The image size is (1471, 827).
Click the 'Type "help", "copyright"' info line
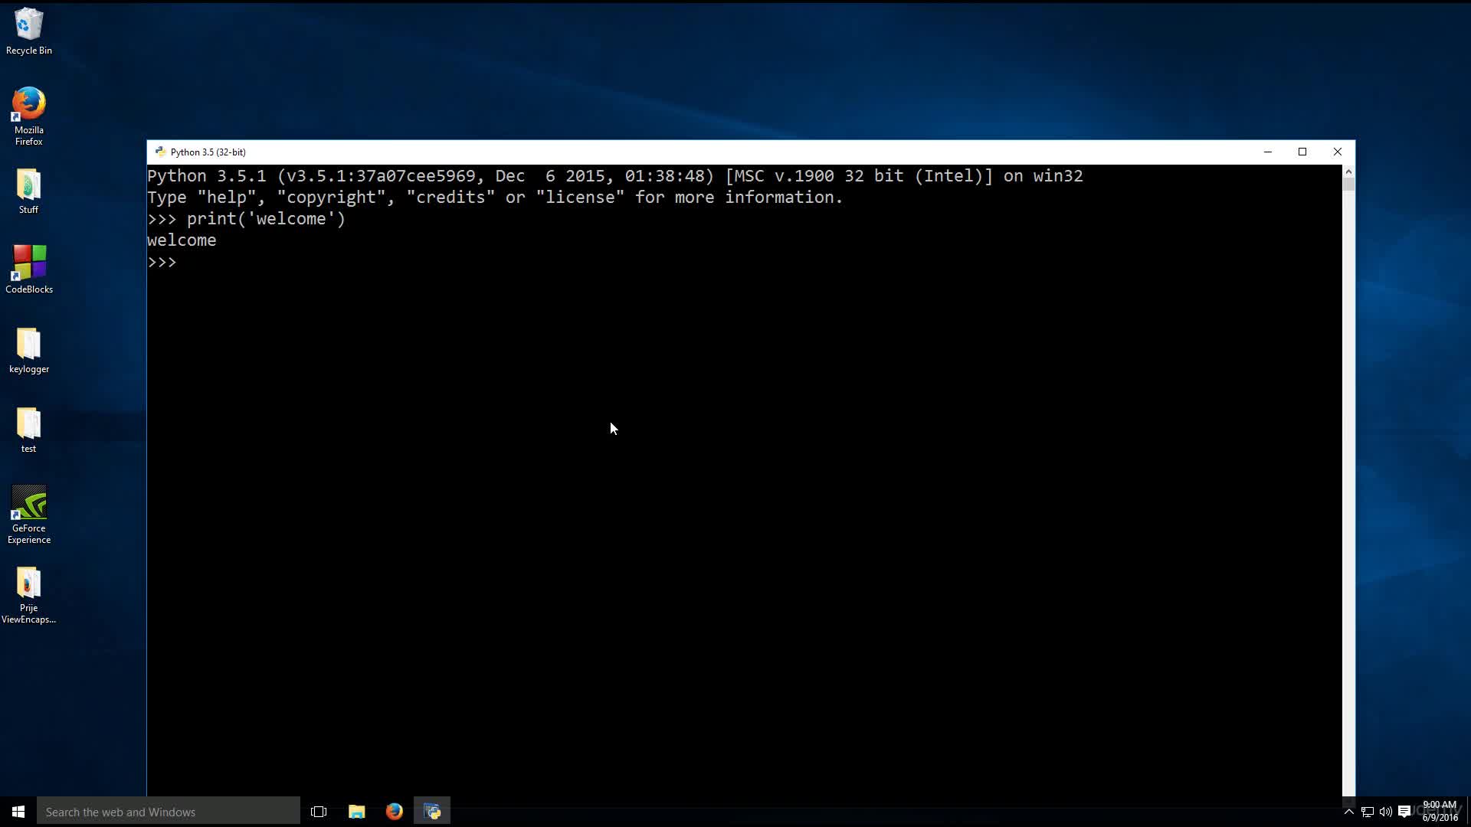(495, 198)
